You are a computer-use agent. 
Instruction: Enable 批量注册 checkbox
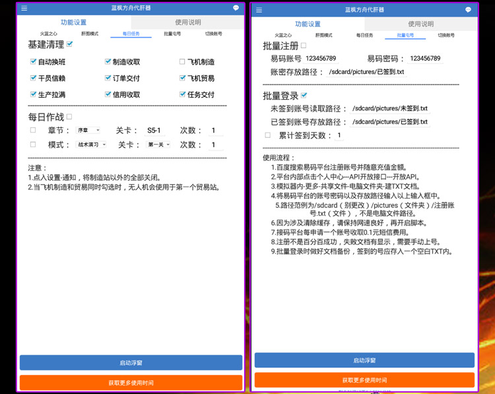click(304, 46)
